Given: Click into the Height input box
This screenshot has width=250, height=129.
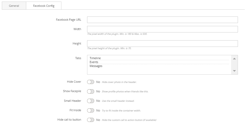Looking at the screenshot, I should 162,43.
